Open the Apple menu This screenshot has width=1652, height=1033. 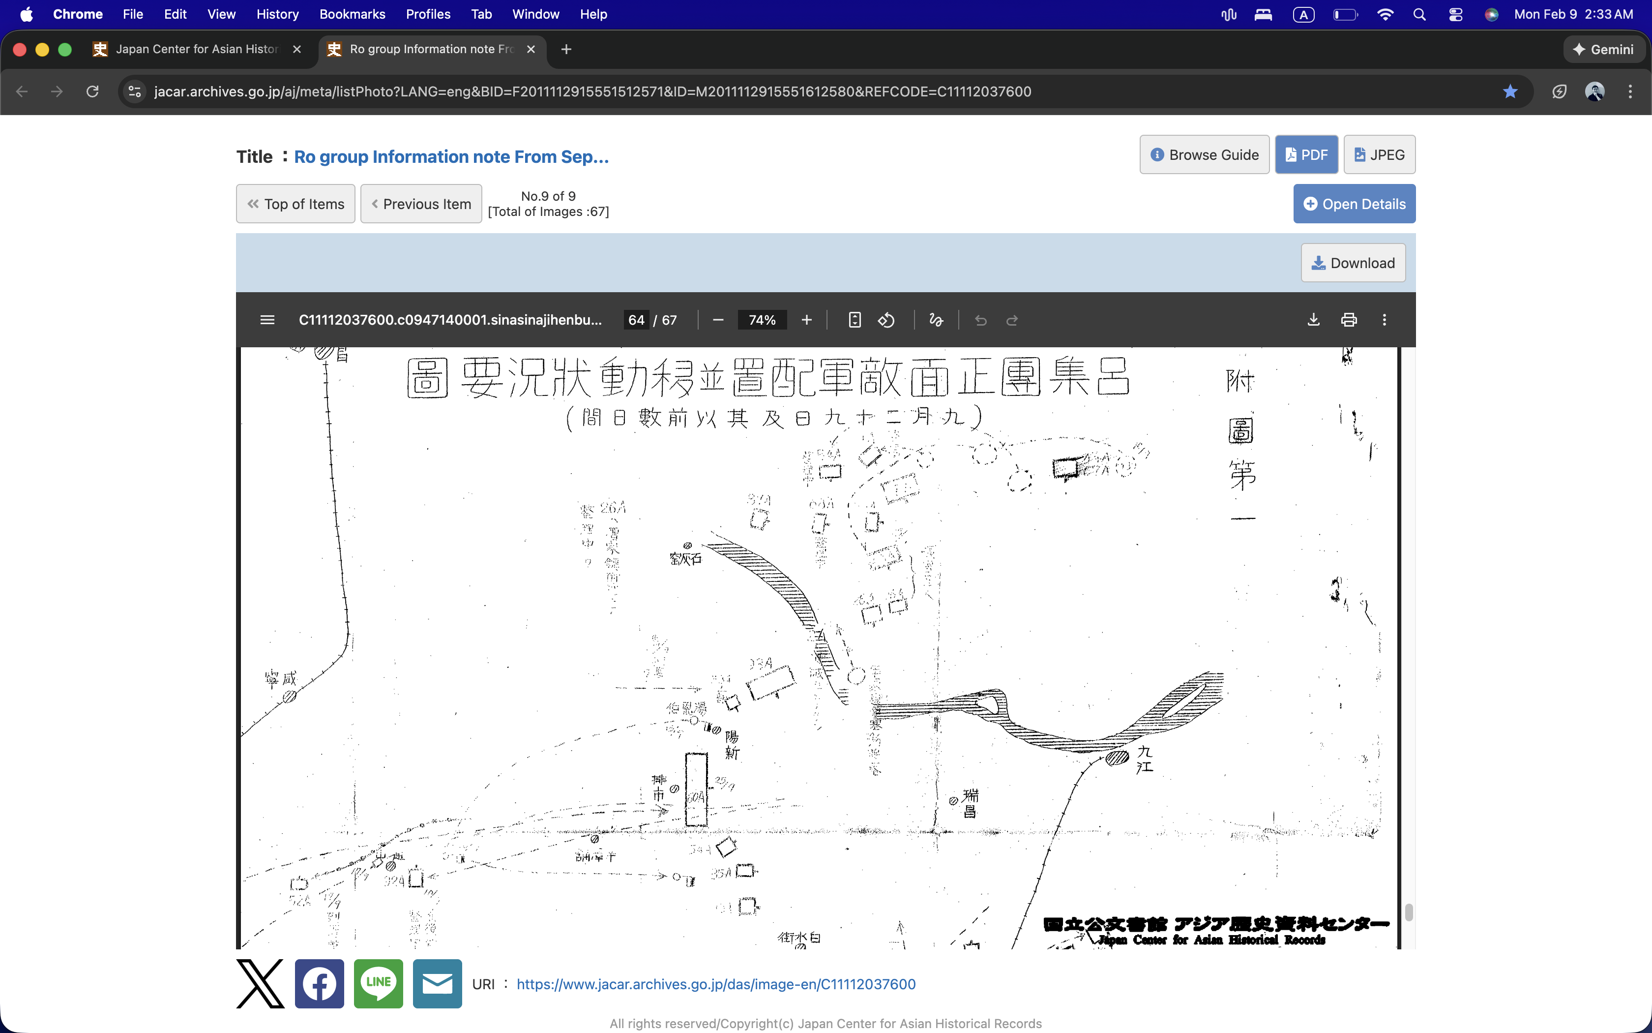coord(27,14)
